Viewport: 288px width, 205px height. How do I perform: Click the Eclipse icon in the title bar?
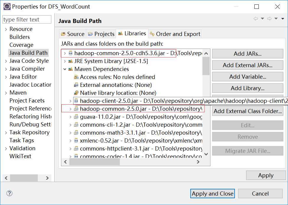7,6
